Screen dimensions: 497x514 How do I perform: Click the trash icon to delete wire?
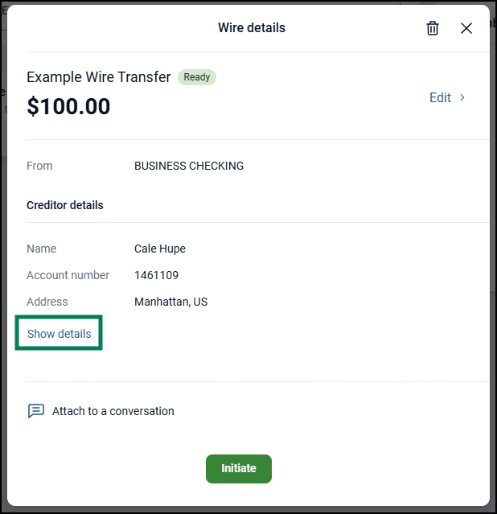[x=433, y=28]
